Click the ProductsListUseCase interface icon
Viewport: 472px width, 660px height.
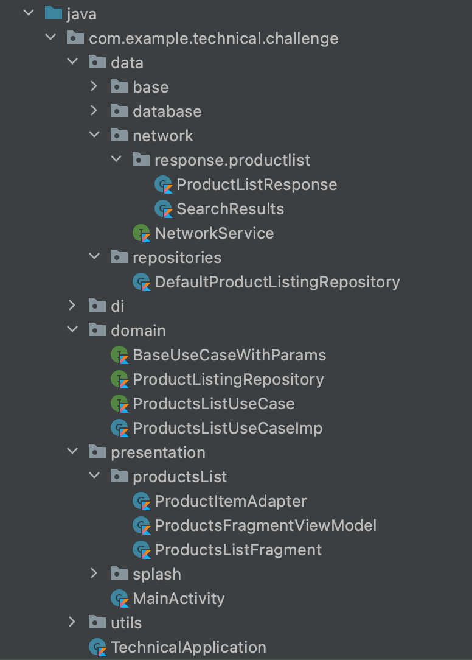[119, 404]
